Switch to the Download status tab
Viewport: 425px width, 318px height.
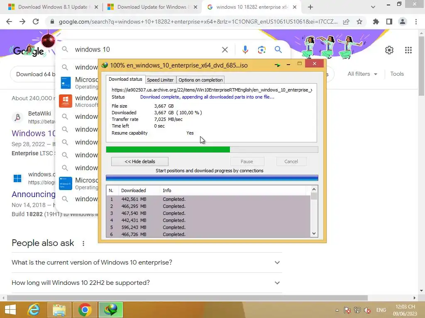coord(125,79)
